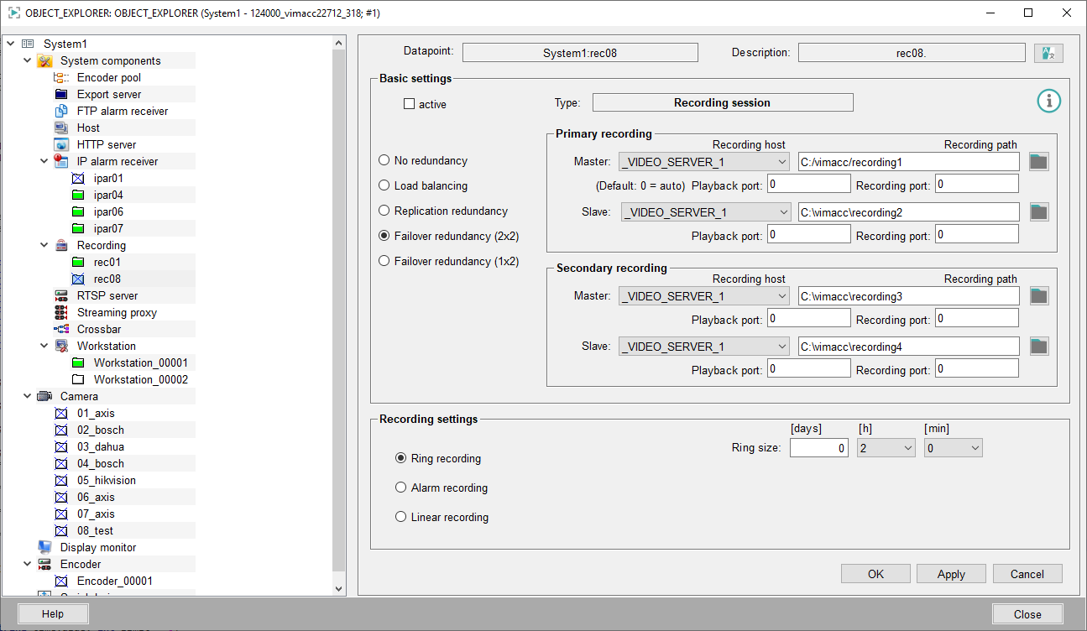The width and height of the screenshot is (1087, 631).
Task: Collapse the IP alarm receiver node
Action: pyautogui.click(x=44, y=161)
